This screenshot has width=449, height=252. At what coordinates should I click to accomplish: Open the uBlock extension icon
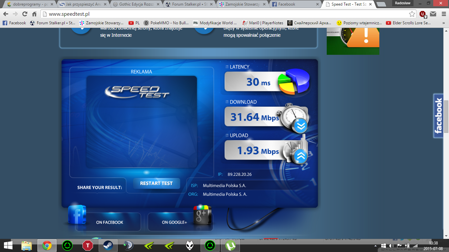[x=423, y=14]
